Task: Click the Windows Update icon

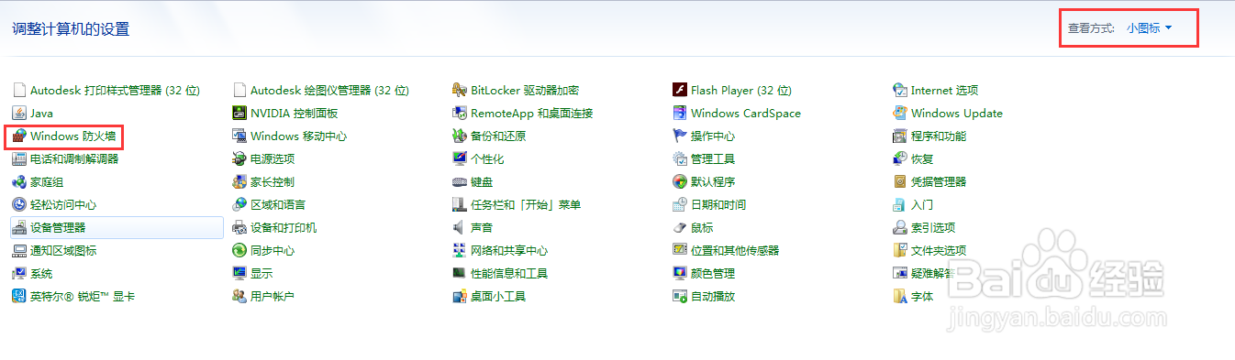Action: pyautogui.click(x=900, y=114)
